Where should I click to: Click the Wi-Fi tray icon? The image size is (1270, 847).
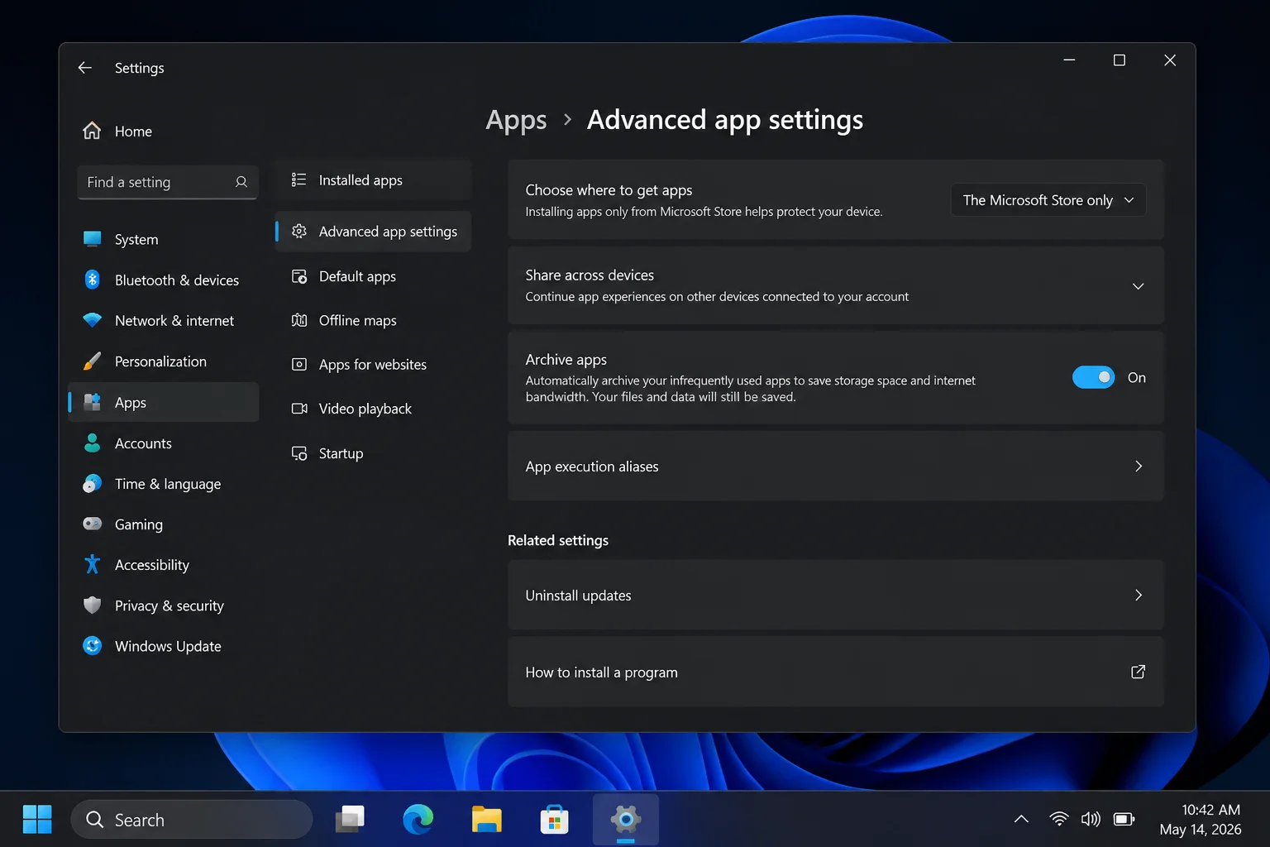click(x=1059, y=819)
